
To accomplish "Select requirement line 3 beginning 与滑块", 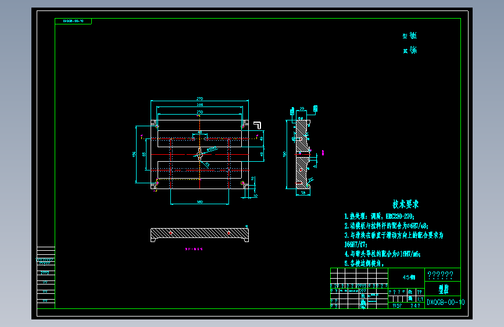I will coord(394,235).
